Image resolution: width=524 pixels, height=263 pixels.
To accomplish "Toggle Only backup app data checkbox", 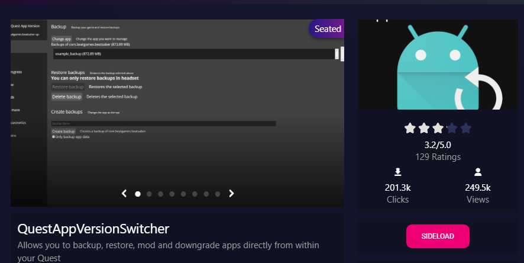I will (x=53, y=137).
